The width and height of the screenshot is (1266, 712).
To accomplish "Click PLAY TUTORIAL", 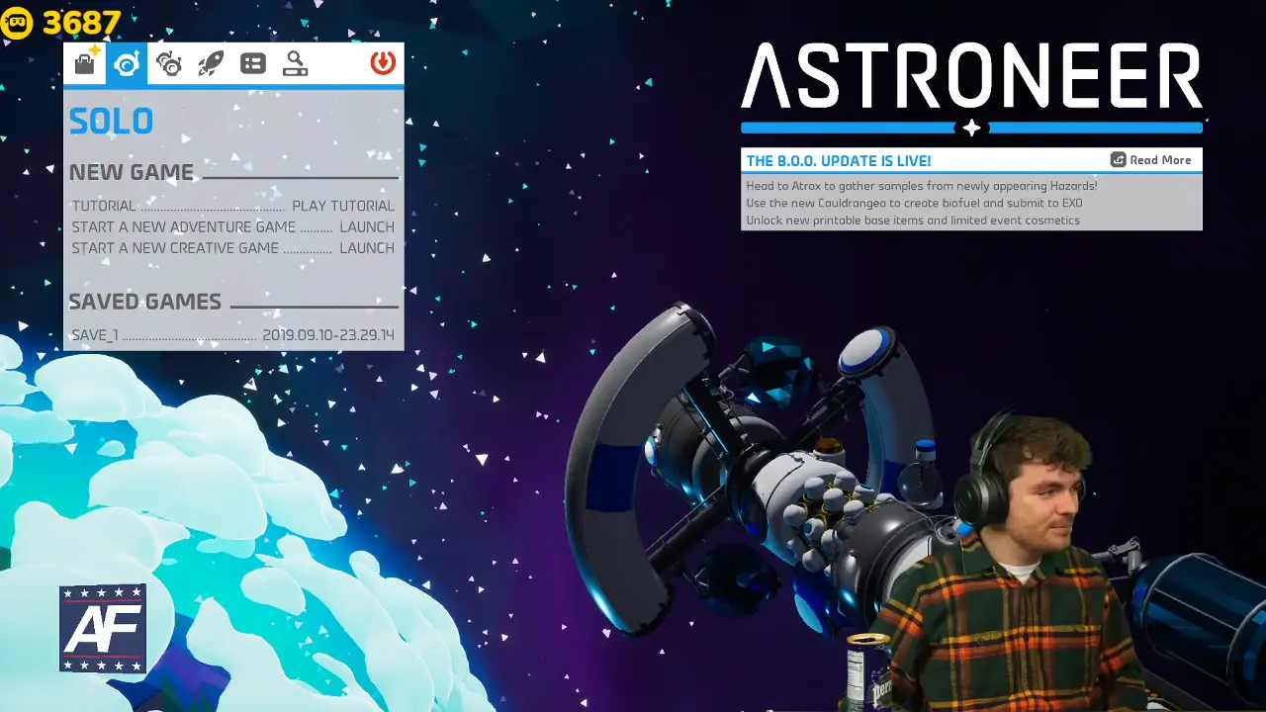I will (342, 206).
